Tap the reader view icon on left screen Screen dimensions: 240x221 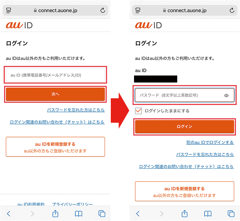[x=8, y=10]
